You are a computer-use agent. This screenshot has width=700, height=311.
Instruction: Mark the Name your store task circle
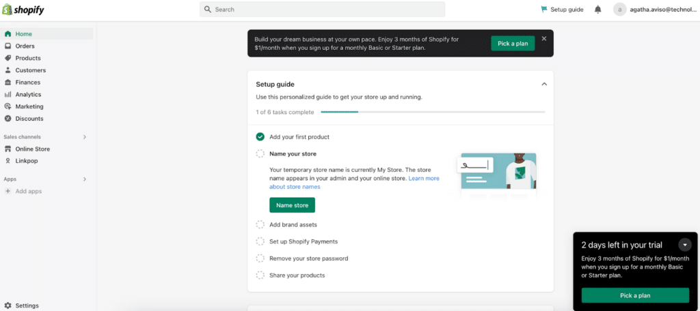[260, 153]
